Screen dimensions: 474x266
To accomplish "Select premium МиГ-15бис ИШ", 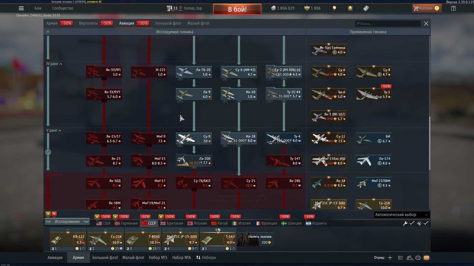I will coord(328,160).
